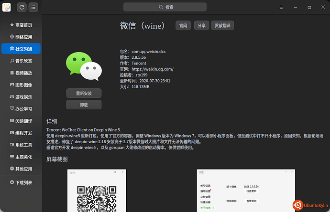Screen dimensions: 330x212
Task: Open the 商店首页 category
Action: (21, 25)
